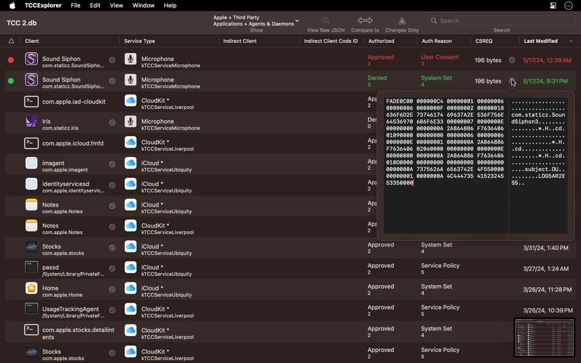Viewport: 581px width, 363px height.
Task: Reveal Notes CloudKit row details icon
Action: click(112, 227)
